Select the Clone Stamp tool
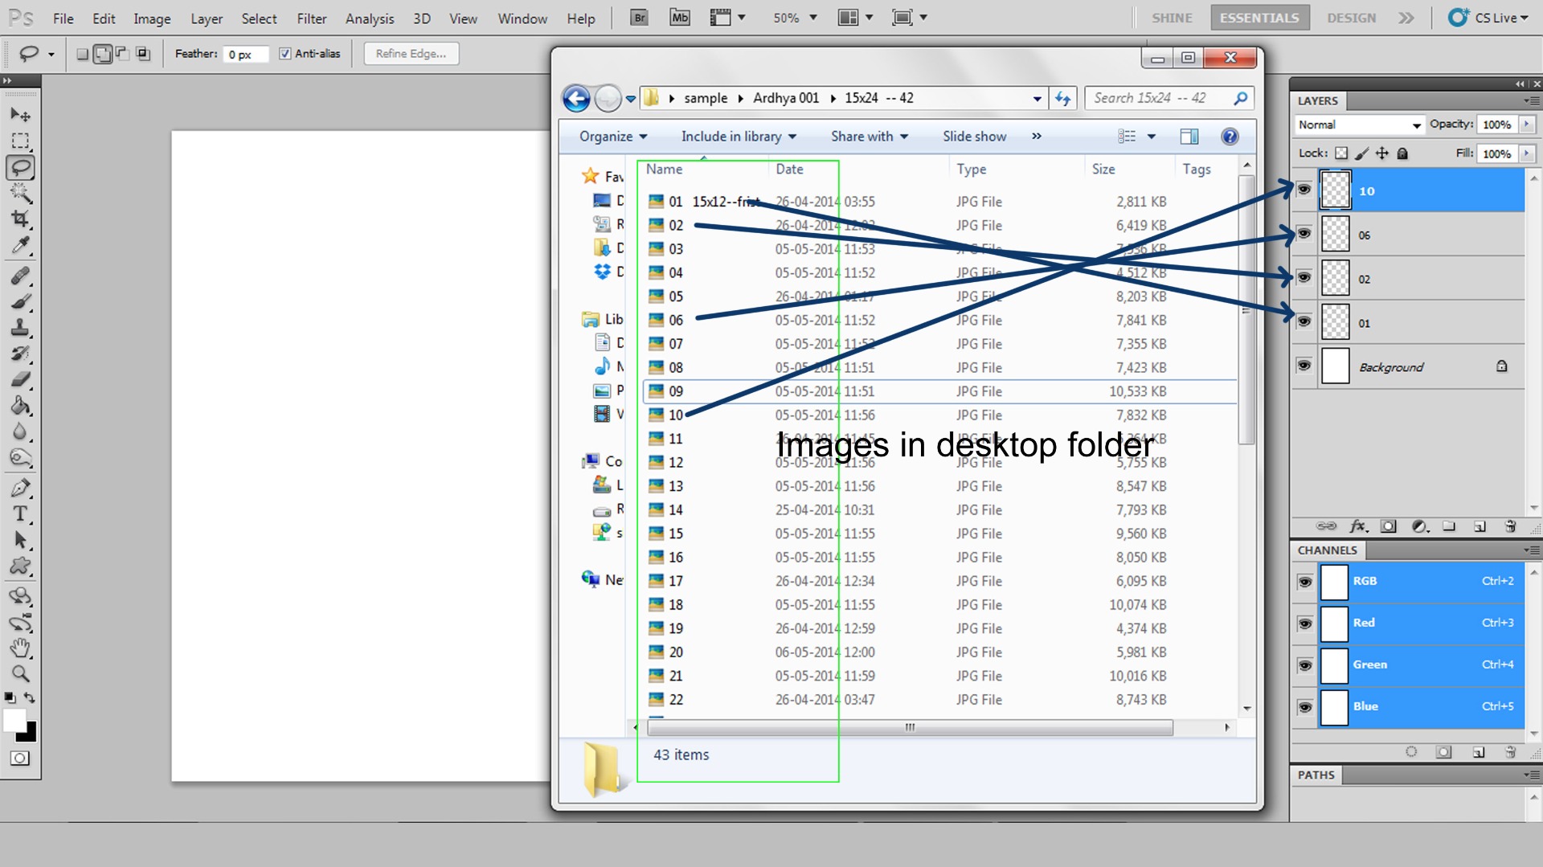Screen dimensions: 1543x867 (20, 328)
